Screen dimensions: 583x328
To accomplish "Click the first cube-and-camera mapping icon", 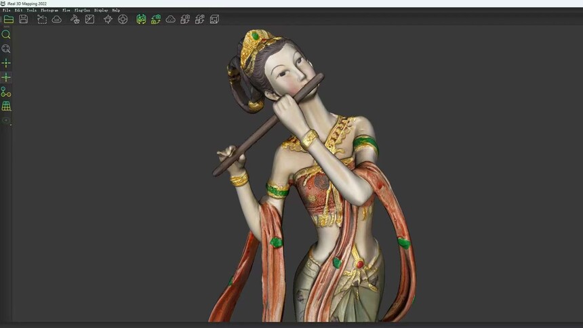I will (x=185, y=19).
